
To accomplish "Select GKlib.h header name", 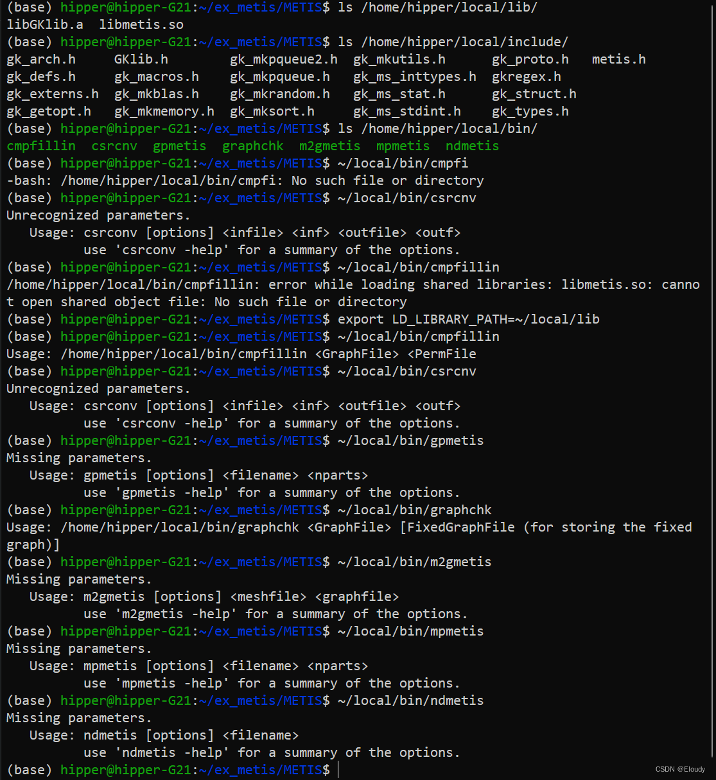I will (x=141, y=59).
